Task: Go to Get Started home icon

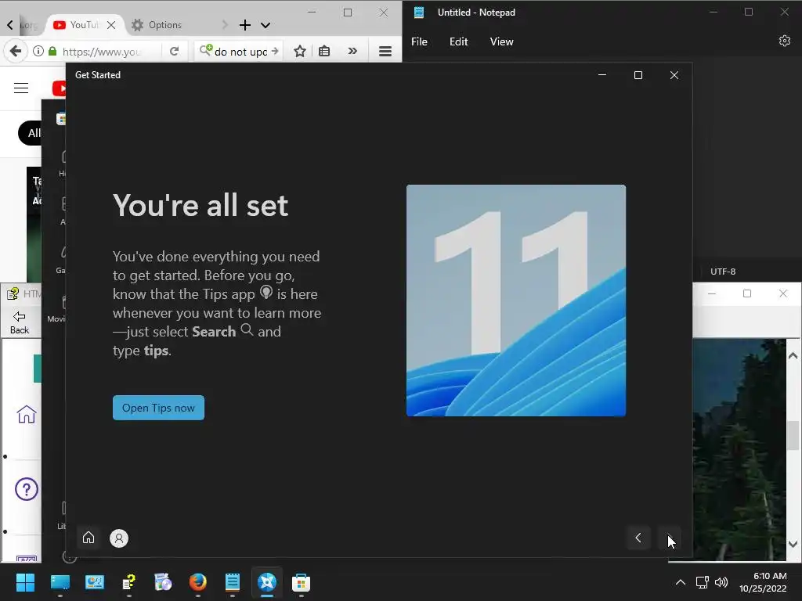Action: coord(89,538)
